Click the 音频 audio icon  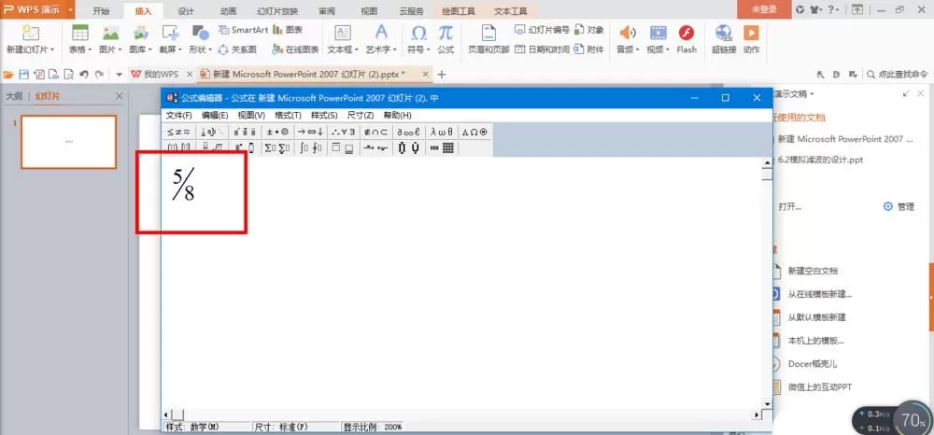point(628,34)
